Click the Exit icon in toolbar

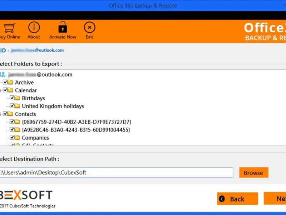coord(89,27)
